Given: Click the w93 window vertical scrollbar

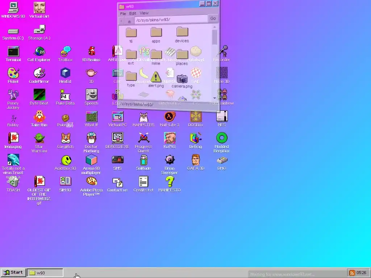Looking at the screenshot, I should [214, 62].
